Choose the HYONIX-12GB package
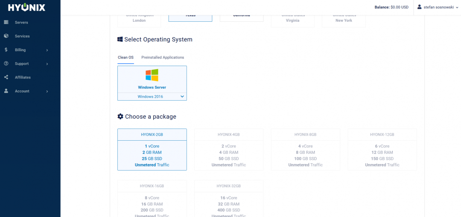Image resolution: width=461 pixels, height=217 pixels. 382,149
